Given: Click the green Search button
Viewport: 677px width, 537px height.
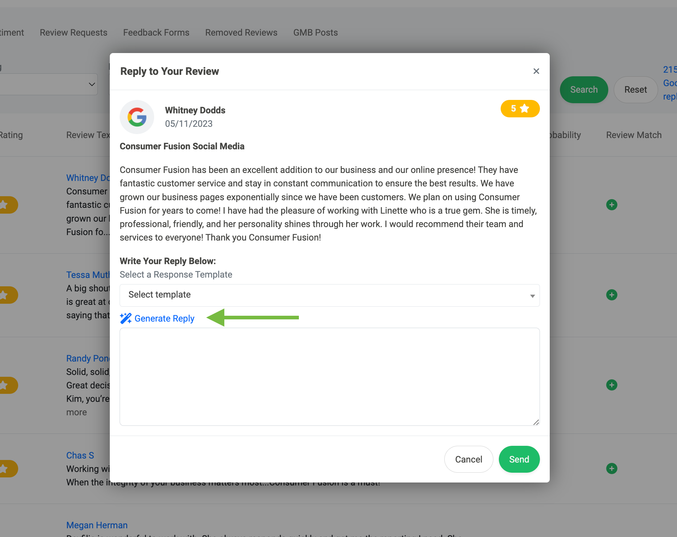Looking at the screenshot, I should click(x=584, y=89).
